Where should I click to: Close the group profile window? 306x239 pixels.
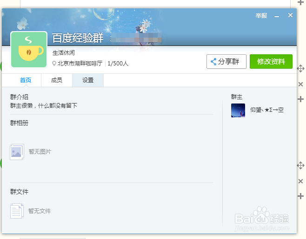pos(290,15)
